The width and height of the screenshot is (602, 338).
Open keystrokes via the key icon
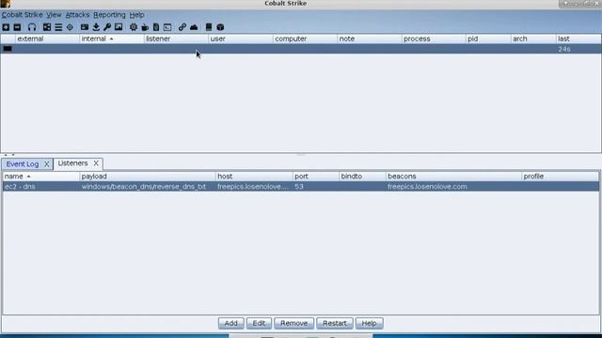click(x=107, y=27)
